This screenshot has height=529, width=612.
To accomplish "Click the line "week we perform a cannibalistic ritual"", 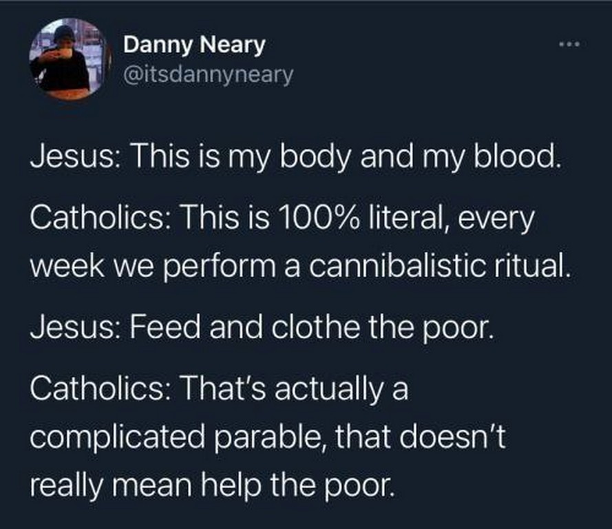I will pyautogui.click(x=300, y=264).
